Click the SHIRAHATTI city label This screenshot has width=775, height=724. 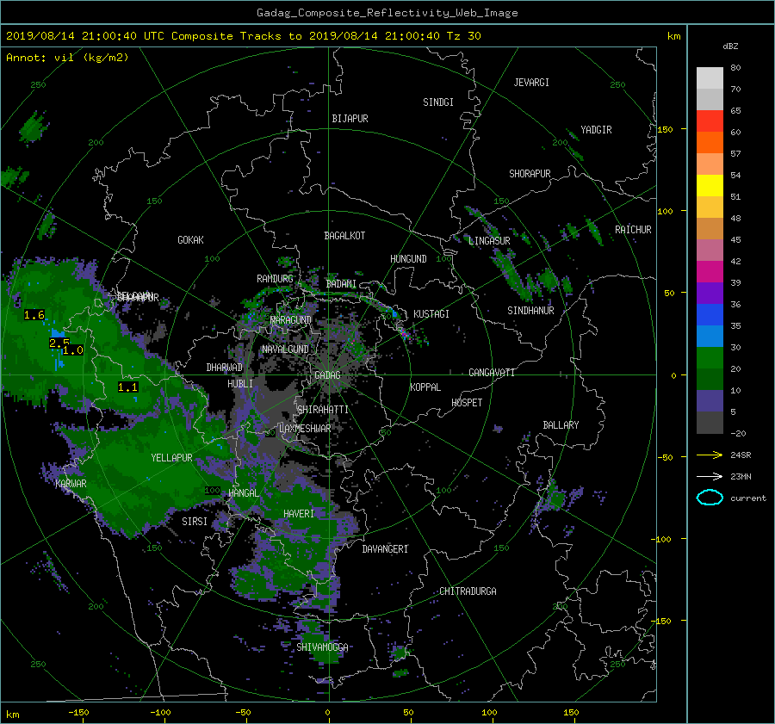[x=323, y=409]
